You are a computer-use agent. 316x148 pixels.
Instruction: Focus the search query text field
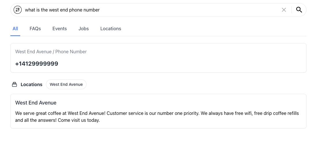tap(151, 10)
